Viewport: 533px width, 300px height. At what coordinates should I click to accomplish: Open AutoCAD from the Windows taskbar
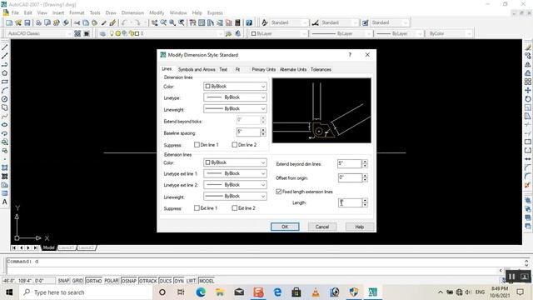tap(372, 292)
